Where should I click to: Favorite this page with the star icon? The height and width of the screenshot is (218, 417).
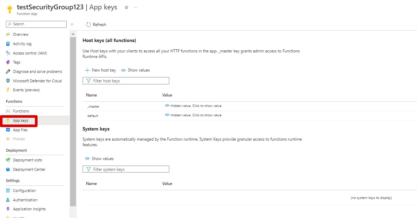(x=126, y=7)
